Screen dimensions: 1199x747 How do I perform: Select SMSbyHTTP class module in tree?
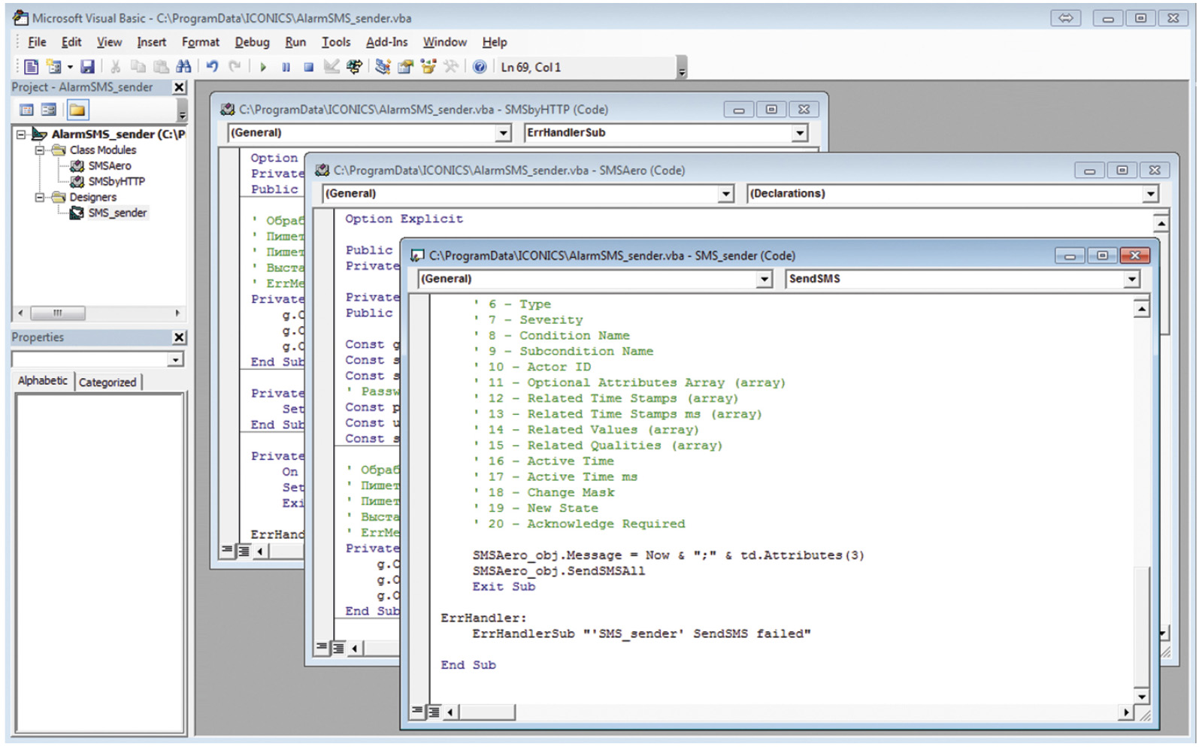click(x=117, y=182)
